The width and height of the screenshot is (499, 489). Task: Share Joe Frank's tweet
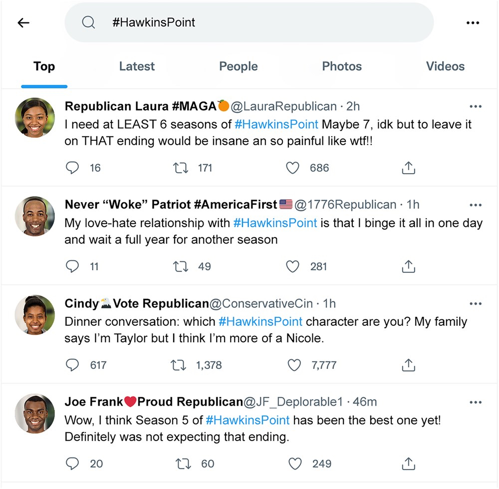[x=408, y=464]
